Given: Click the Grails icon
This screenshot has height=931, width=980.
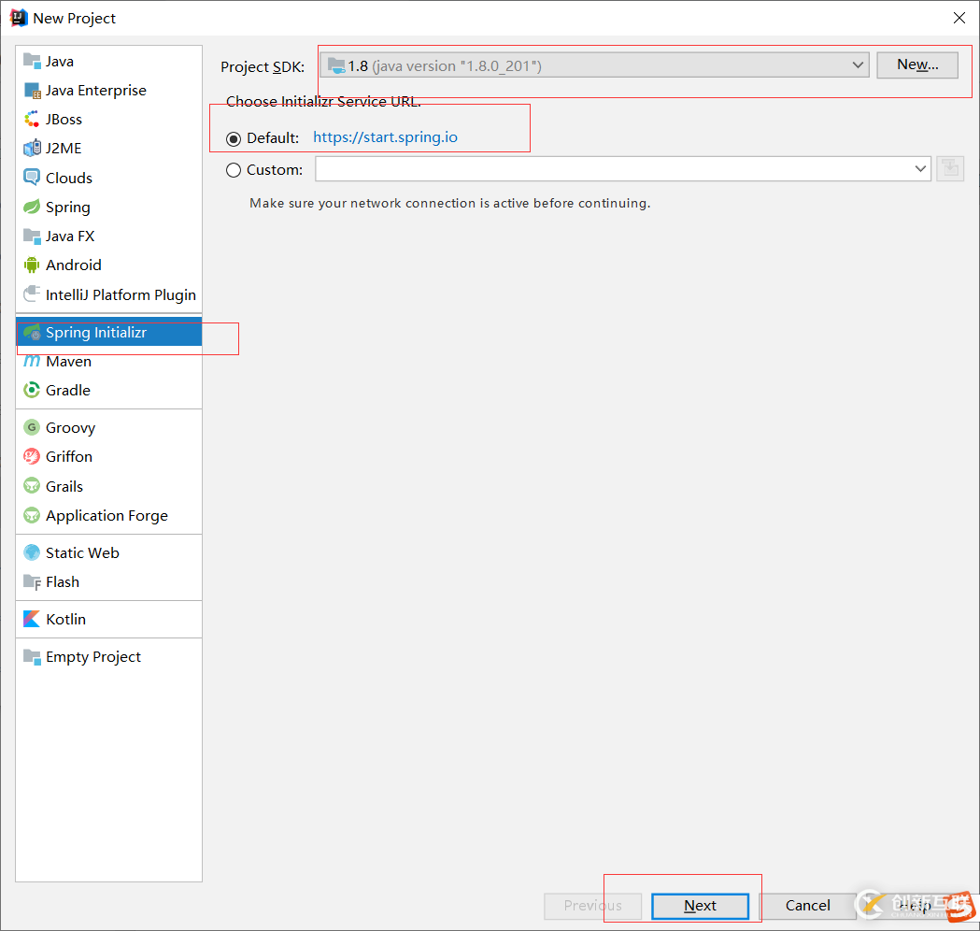Looking at the screenshot, I should coord(32,487).
